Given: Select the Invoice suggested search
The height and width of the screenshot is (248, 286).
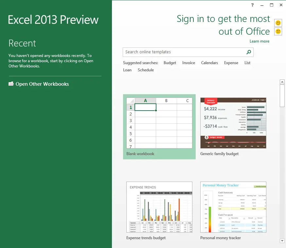Looking at the screenshot, I should [188, 63].
